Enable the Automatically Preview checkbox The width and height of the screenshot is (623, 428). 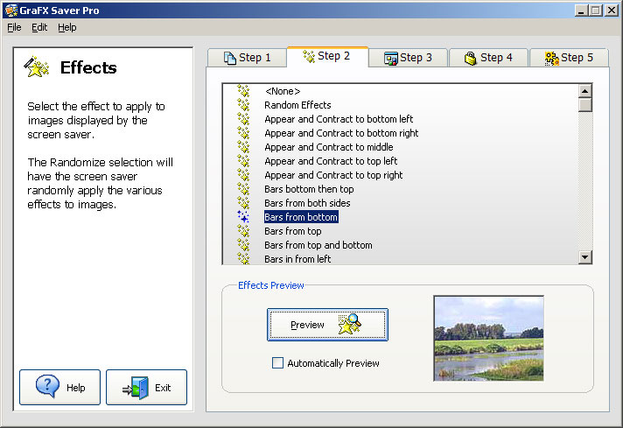tap(277, 363)
